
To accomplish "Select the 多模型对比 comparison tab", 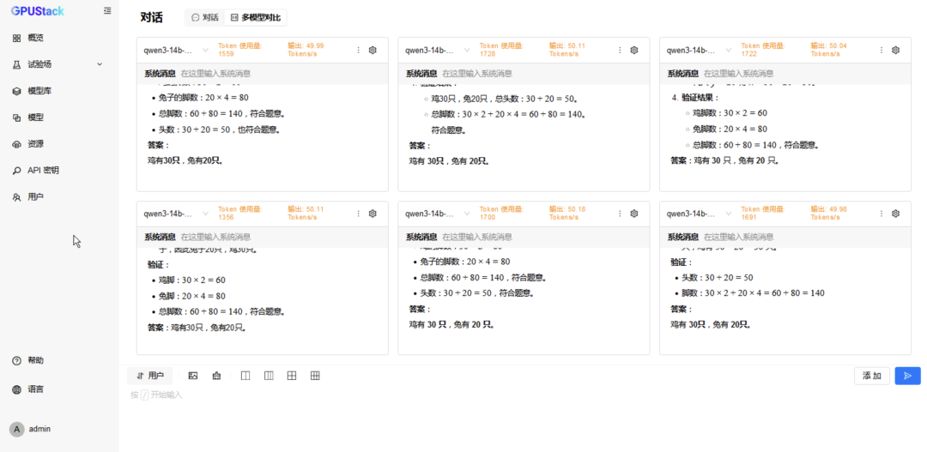I will coord(256,18).
